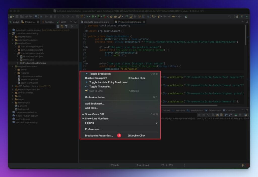
Task: Select Toggle Tracepoint in the menu
Action: 100,87
